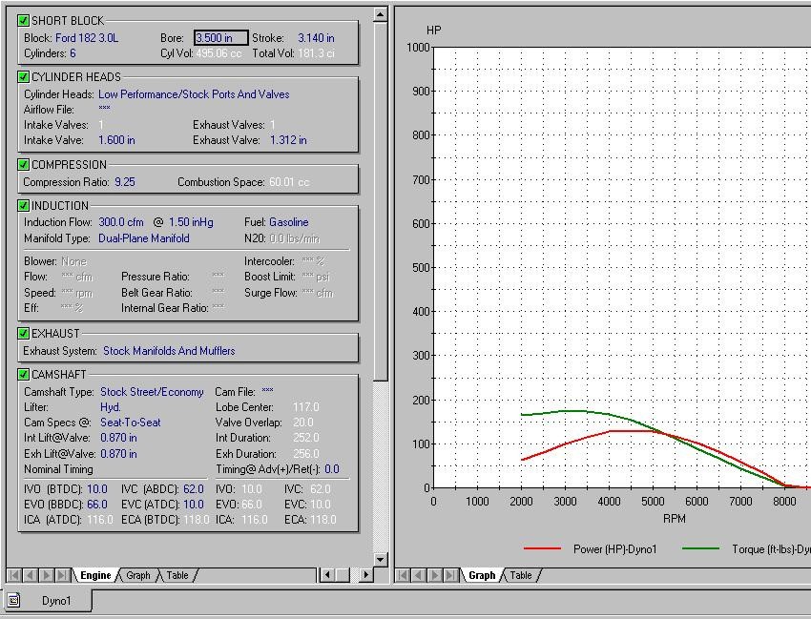Toggle the INDUCTION section checkbox
811x619 pixels.
click(23, 205)
